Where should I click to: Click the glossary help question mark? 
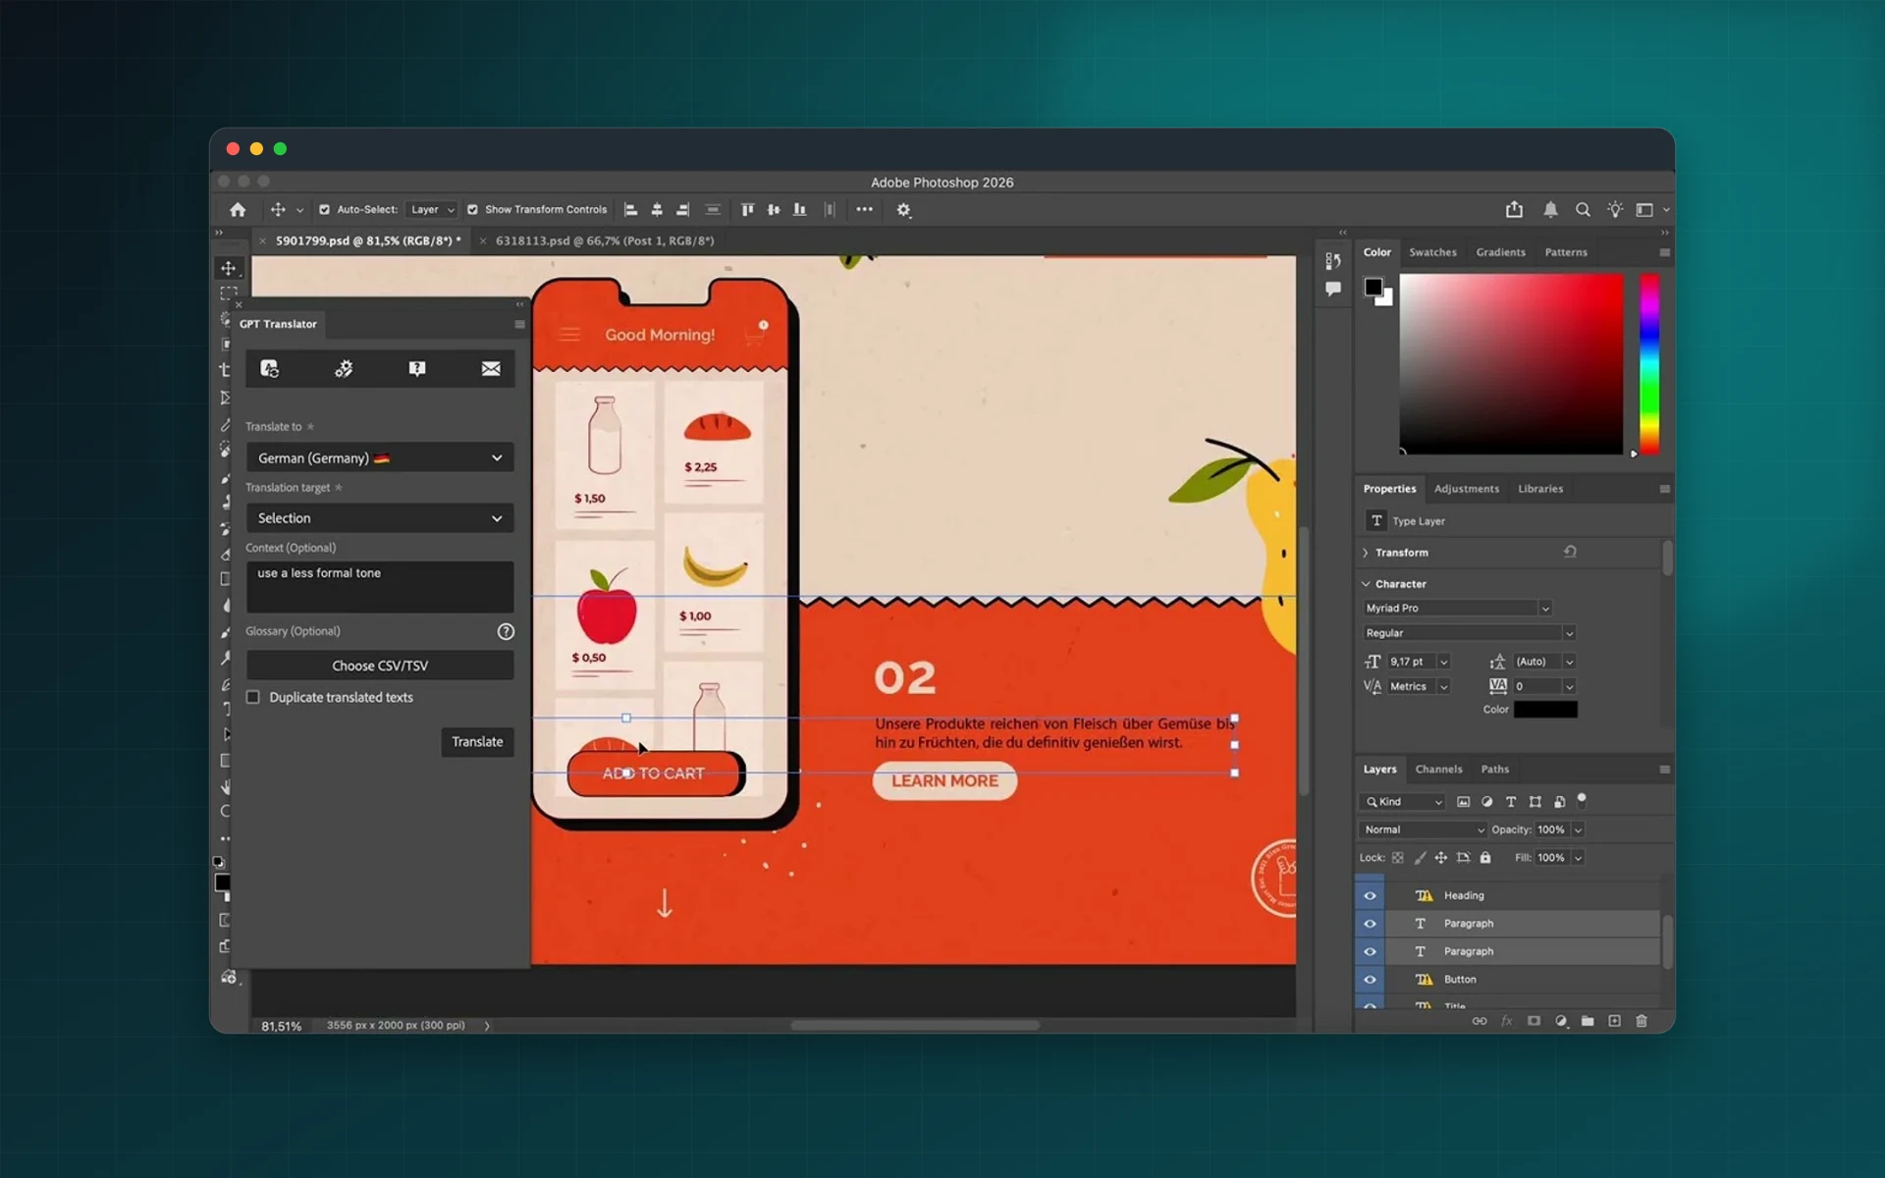coord(506,631)
